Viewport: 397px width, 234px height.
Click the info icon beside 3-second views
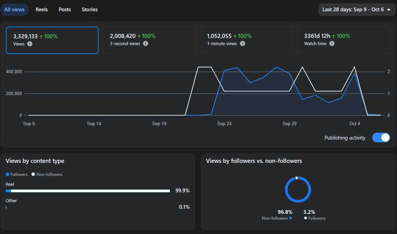pos(146,44)
